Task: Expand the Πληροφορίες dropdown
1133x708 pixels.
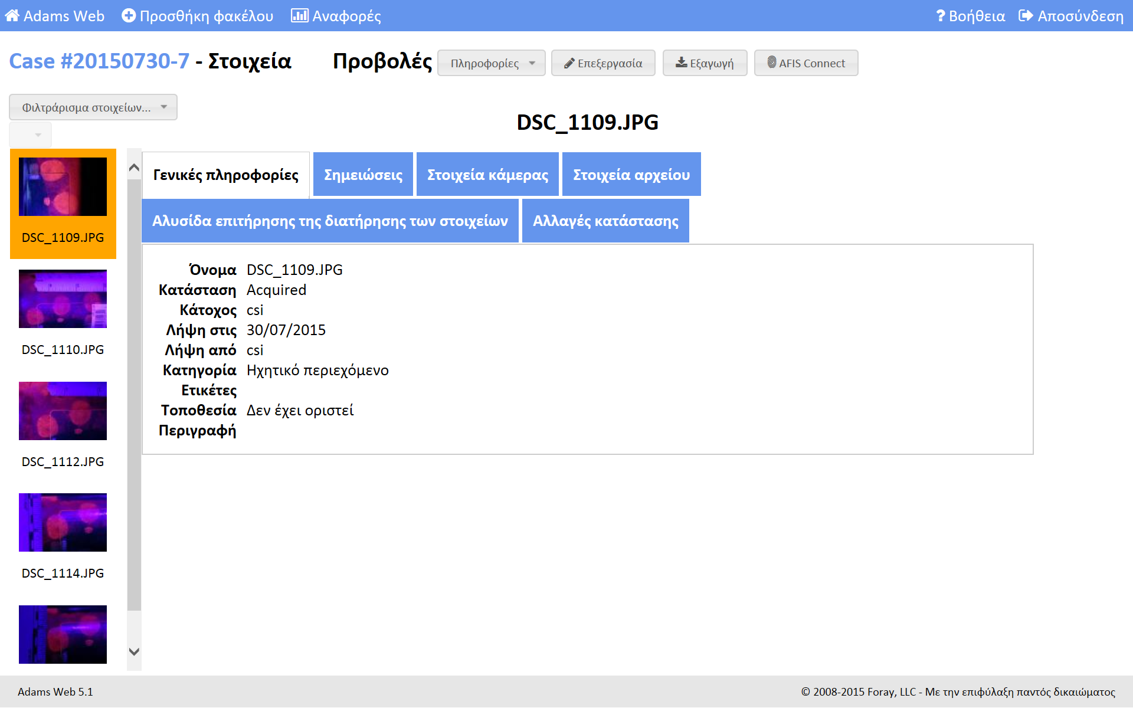Action: pos(491,63)
